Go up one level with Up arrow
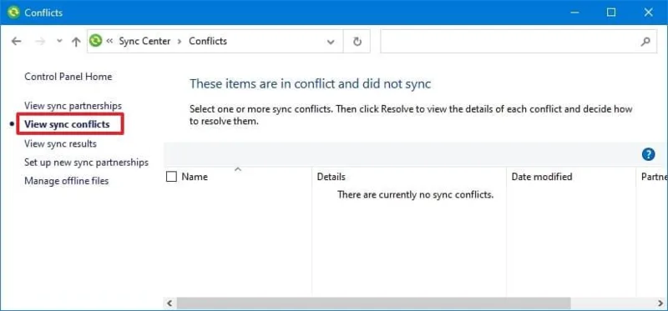The width and height of the screenshot is (668, 311). tap(76, 41)
